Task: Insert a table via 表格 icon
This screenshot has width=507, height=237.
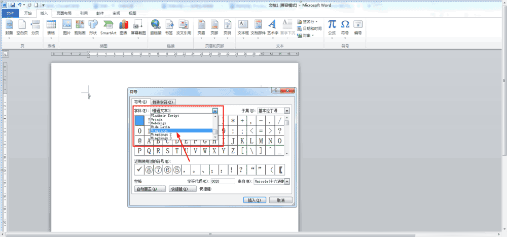Action: (x=51, y=27)
